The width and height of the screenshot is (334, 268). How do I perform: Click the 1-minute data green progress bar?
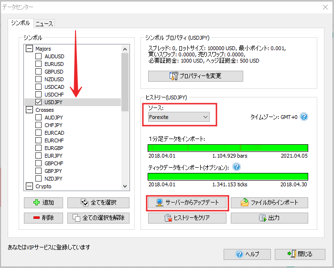pyautogui.click(x=228, y=148)
